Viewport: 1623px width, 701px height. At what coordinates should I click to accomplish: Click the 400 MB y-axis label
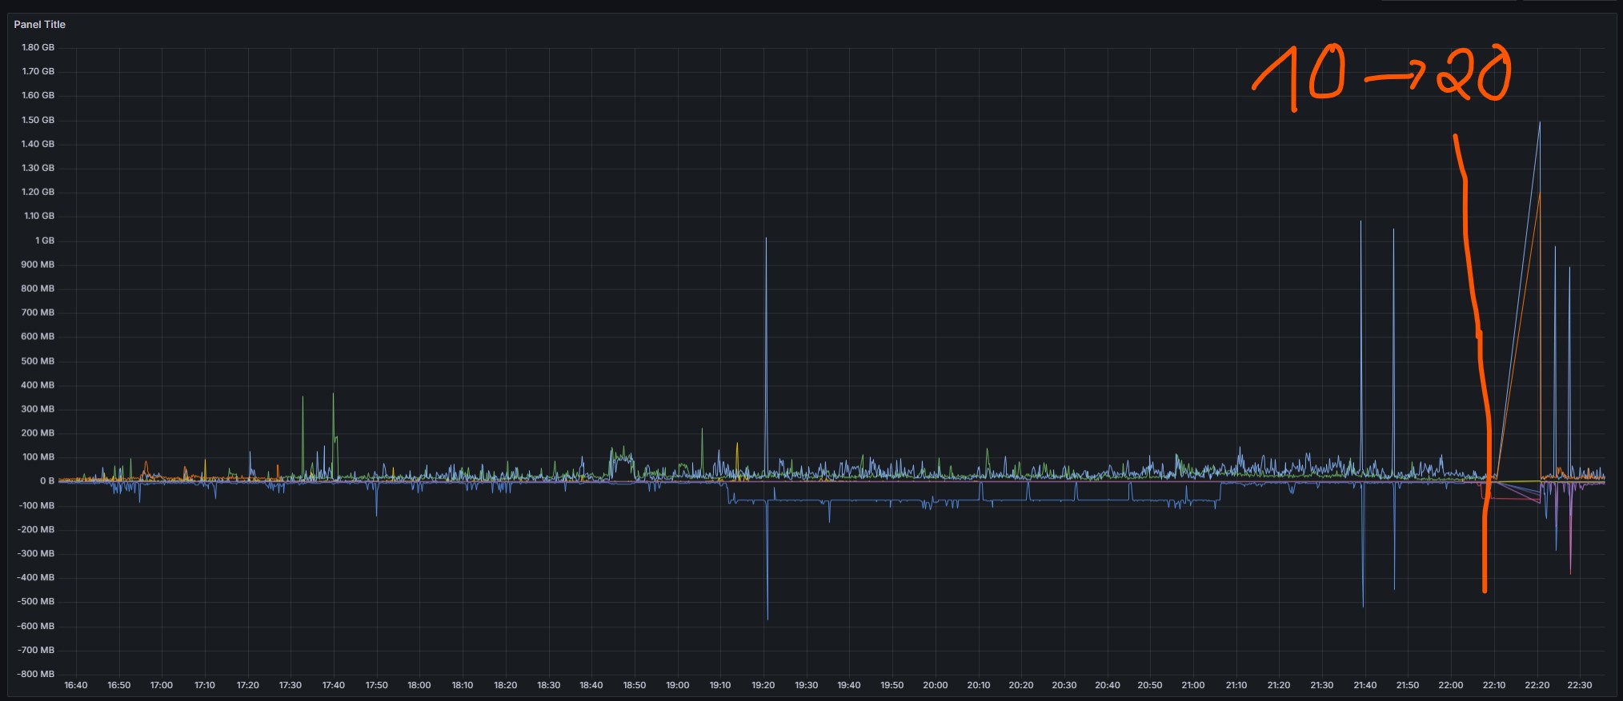[38, 385]
